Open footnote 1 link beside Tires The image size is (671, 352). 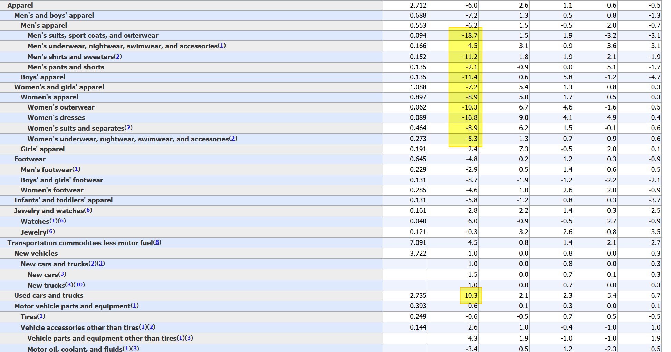(x=41, y=316)
